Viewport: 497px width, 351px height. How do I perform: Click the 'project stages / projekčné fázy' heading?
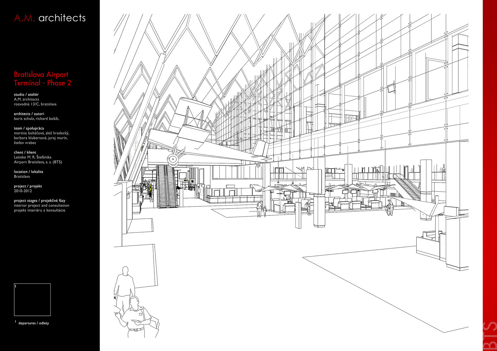pos(39,200)
